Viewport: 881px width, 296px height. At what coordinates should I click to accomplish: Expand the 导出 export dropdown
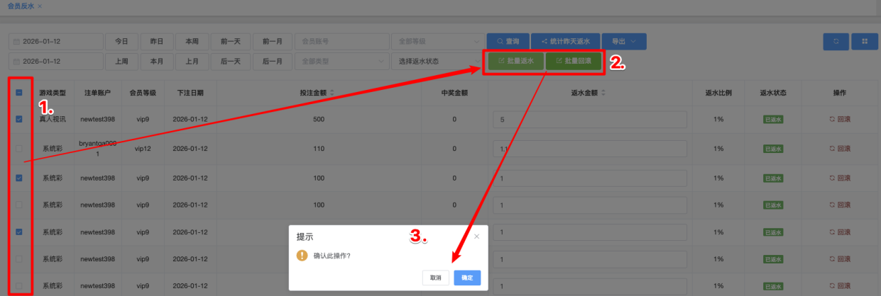tap(625, 42)
